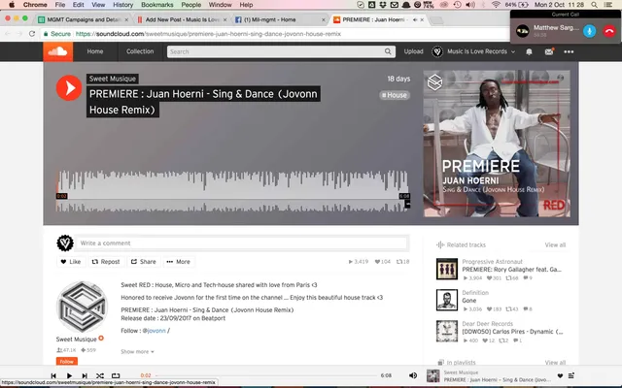Mute the volume in player bar
Viewport: 622px width, 388px height.
point(413,375)
